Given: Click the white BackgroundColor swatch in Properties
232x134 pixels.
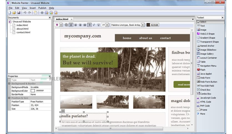Looking at the screenshot, I should (33, 91).
